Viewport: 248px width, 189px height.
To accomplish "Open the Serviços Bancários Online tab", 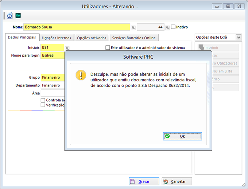I will coord(134,38).
